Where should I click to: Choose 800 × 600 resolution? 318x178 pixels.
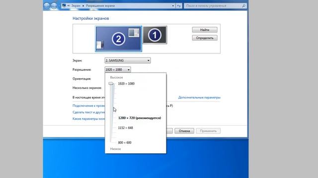(x=125, y=142)
